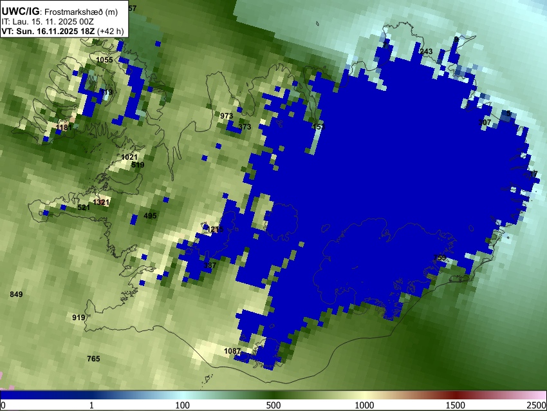Viewport: 547px width, 411px height.
Task: Click the colour scale label '100'
Action: coord(182,405)
